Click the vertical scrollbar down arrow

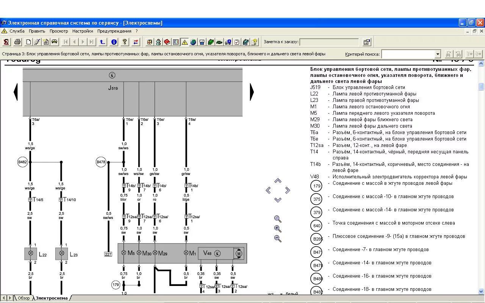tap(481, 292)
